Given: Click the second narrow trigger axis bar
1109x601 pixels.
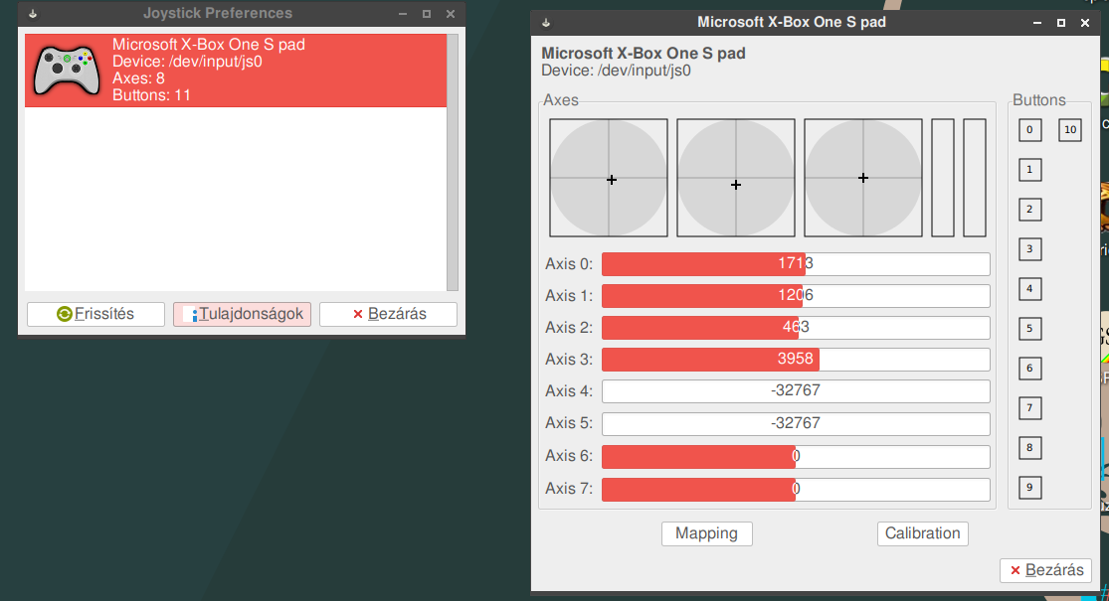Looking at the screenshot, I should pyautogui.click(x=975, y=178).
